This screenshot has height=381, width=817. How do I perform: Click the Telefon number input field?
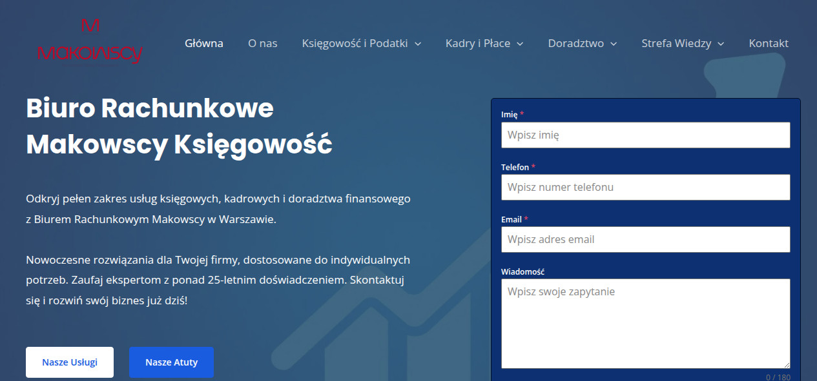click(645, 188)
